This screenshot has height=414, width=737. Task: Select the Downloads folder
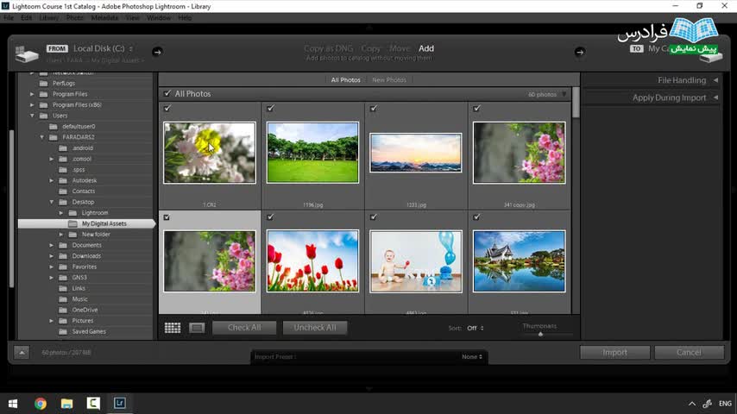[x=86, y=256]
